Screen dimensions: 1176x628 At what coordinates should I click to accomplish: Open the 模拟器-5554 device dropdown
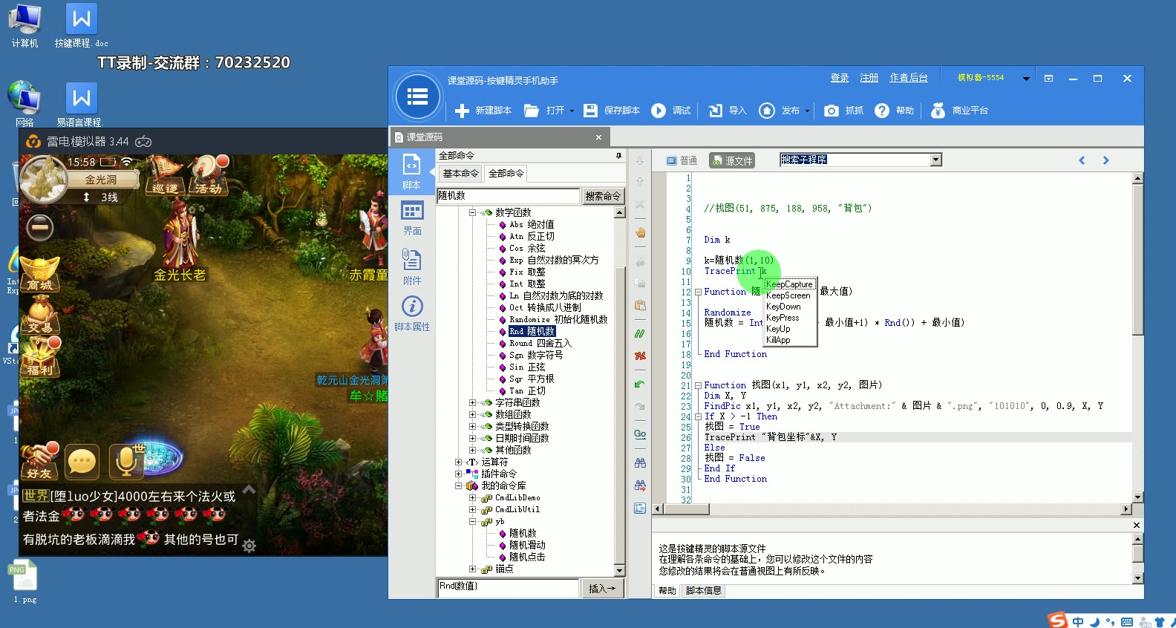tap(1026, 78)
